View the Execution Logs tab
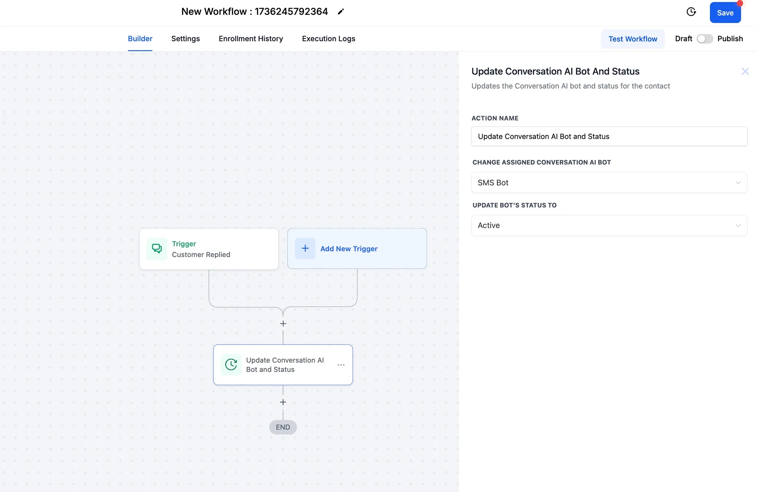The width and height of the screenshot is (757, 492). click(x=328, y=39)
